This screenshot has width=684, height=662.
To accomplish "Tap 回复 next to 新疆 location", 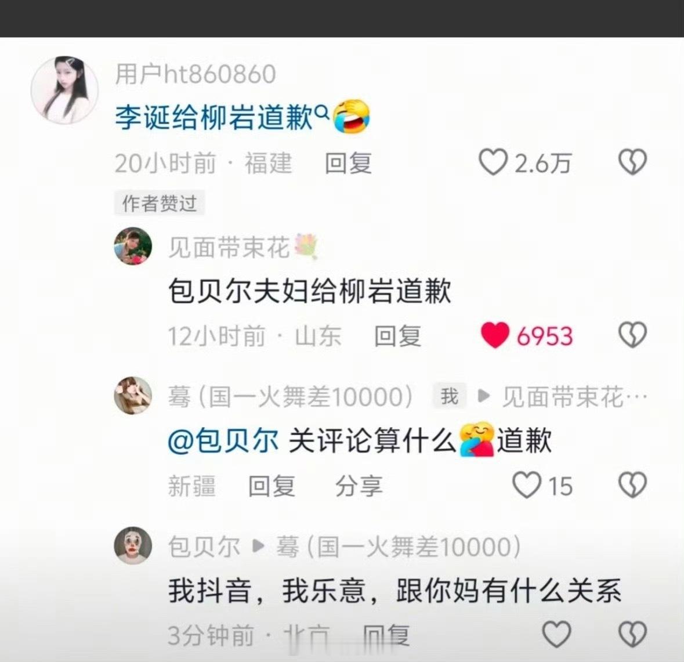I will (x=272, y=486).
